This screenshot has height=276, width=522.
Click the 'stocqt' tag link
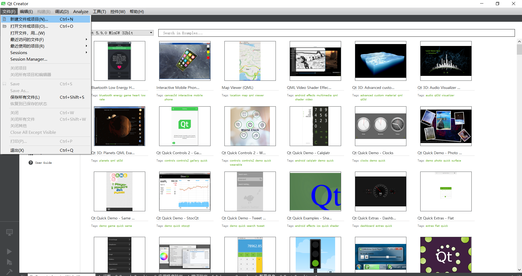185,226
